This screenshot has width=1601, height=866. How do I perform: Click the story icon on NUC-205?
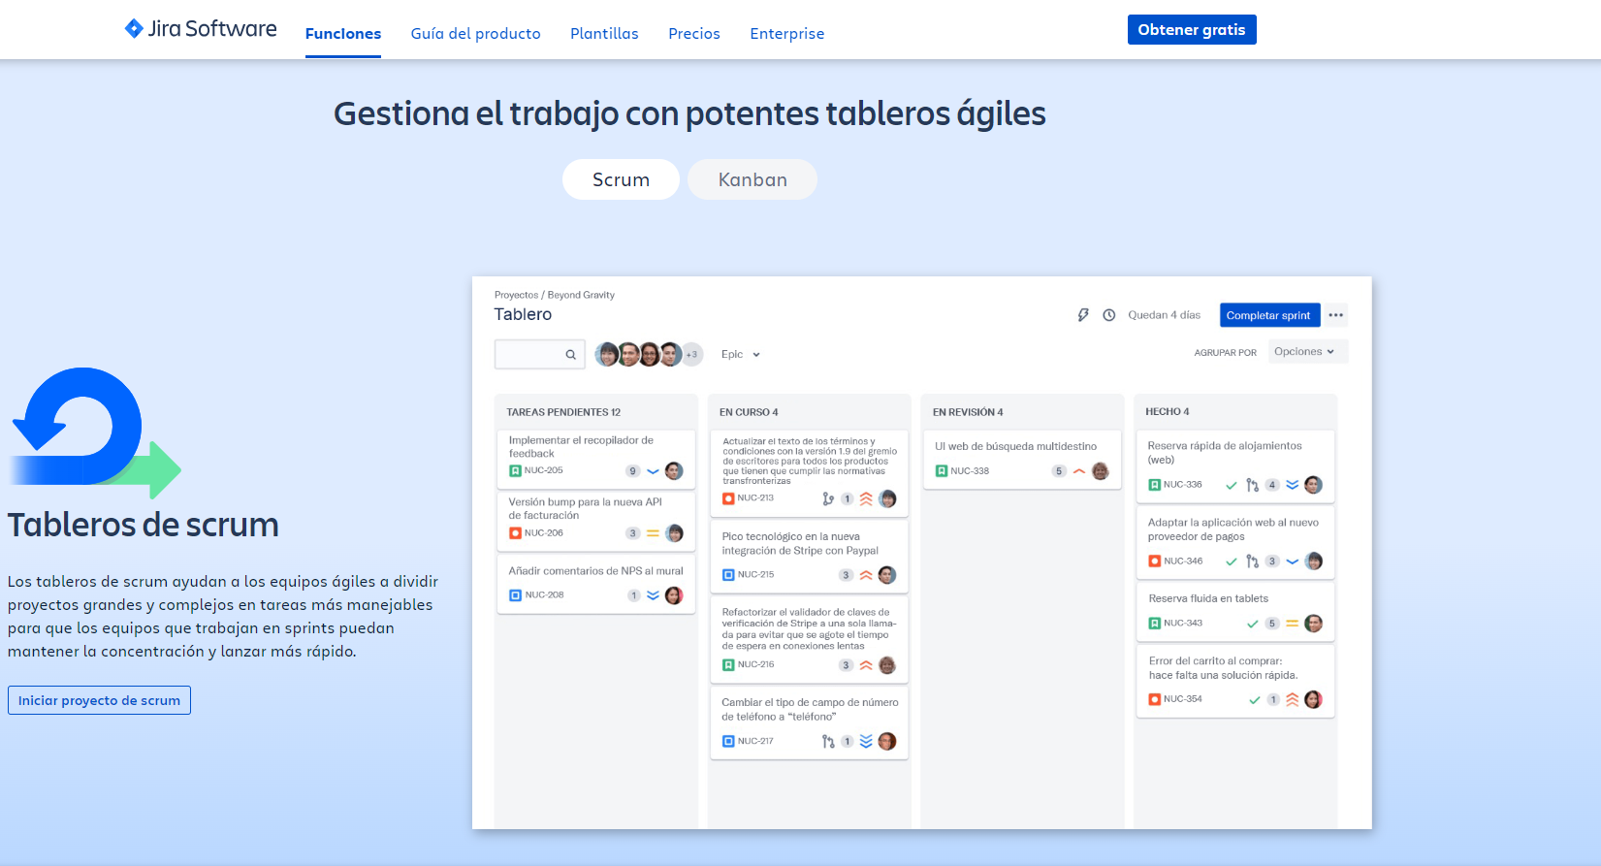(x=516, y=471)
